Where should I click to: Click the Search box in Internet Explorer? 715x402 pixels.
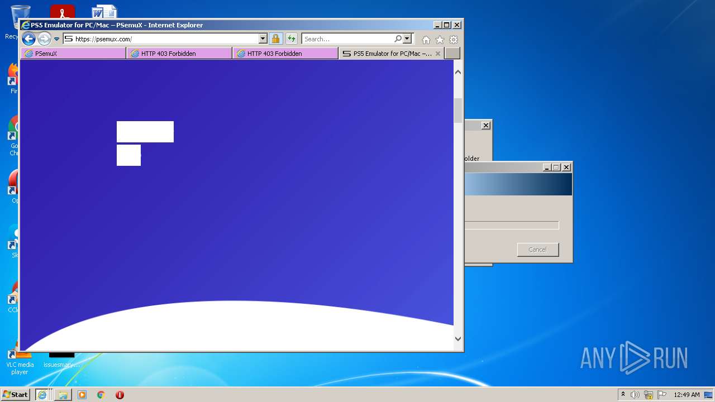347,39
